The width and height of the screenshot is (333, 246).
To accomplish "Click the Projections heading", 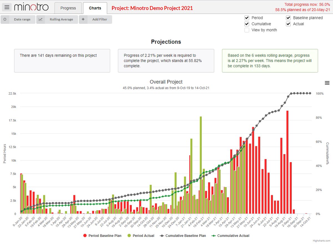I will click(x=166, y=42).
